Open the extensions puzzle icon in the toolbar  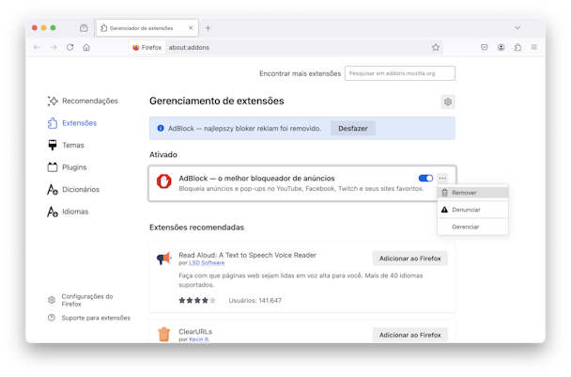pos(517,47)
